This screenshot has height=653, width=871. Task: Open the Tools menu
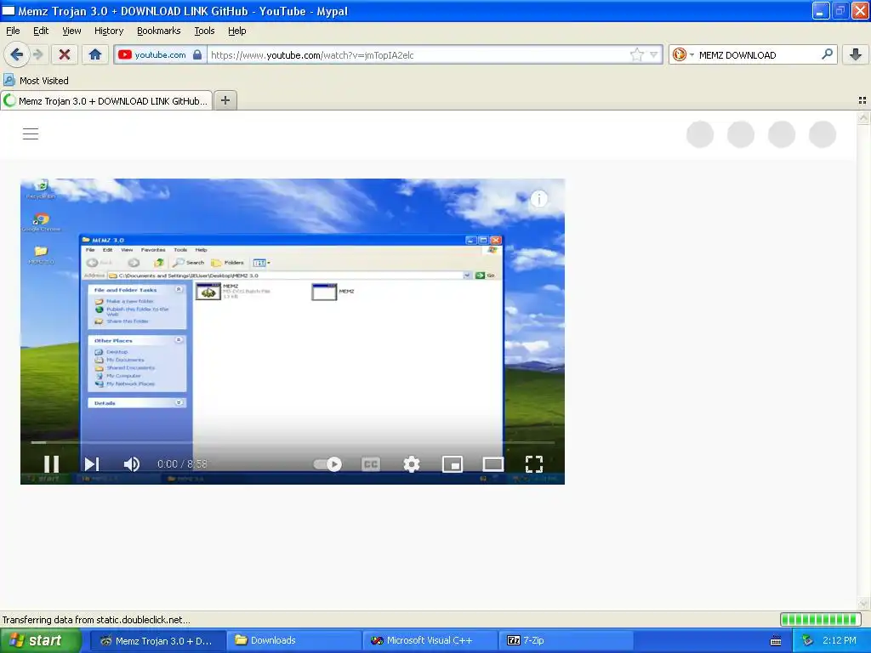point(204,31)
